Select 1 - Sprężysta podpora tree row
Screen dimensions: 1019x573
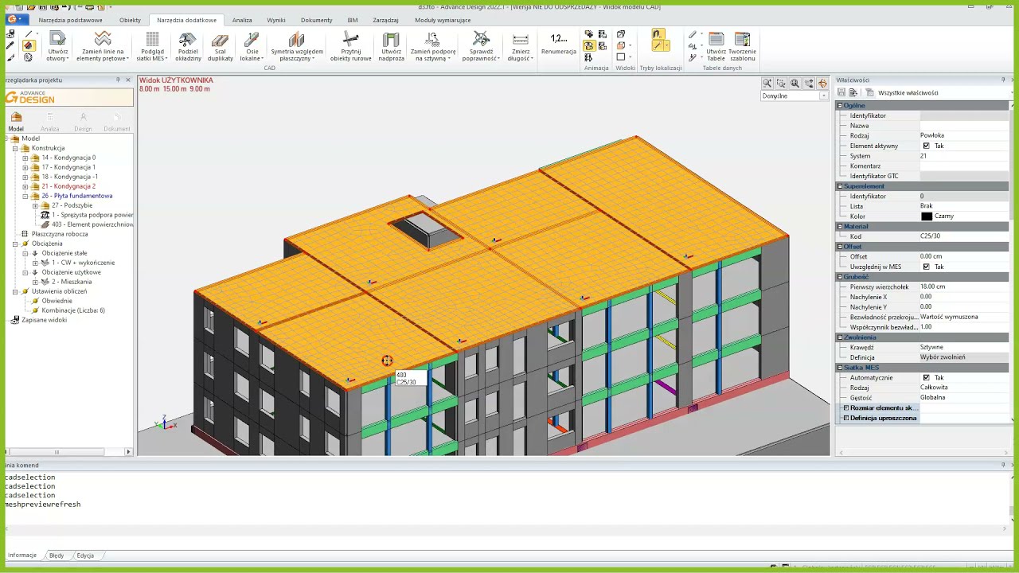click(x=92, y=215)
